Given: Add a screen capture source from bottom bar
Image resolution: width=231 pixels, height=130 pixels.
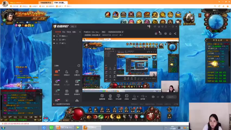Looking at the screenshot, I should click(x=102, y=97).
